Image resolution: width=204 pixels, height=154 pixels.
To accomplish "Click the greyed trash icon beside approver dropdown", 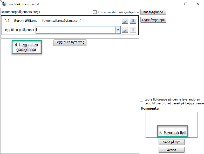I will pos(133,30).
